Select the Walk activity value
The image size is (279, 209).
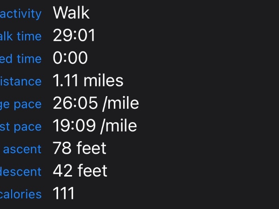(71, 13)
